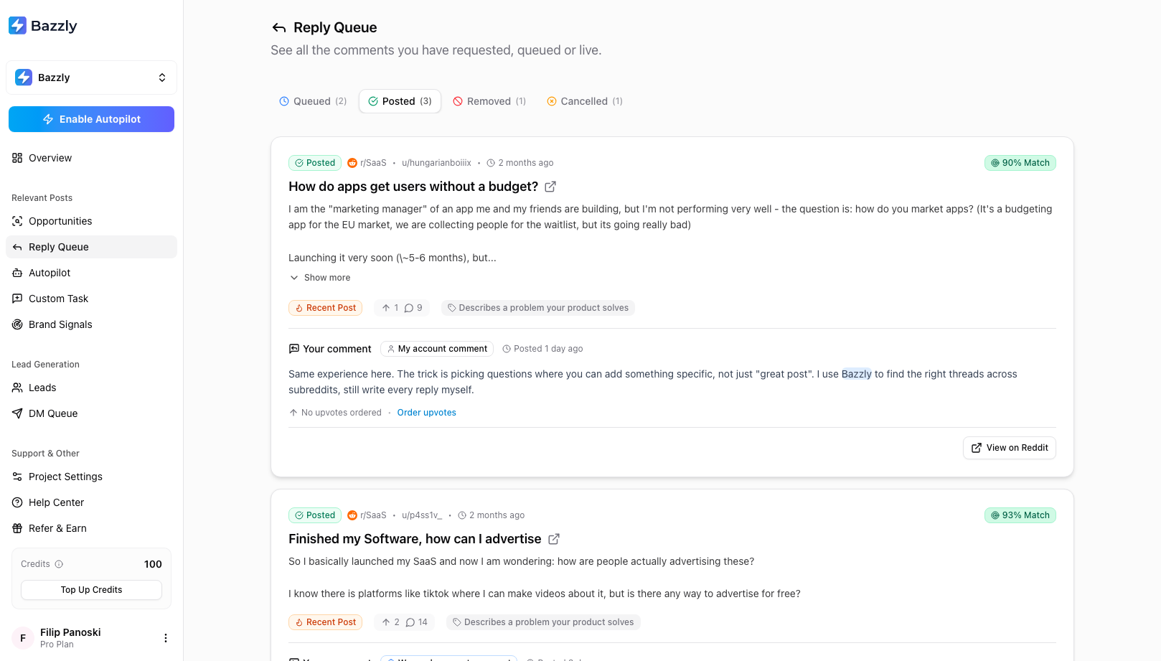The image size is (1161, 661).
Task: Go to Opportunities in the sidebar
Action: tap(91, 221)
